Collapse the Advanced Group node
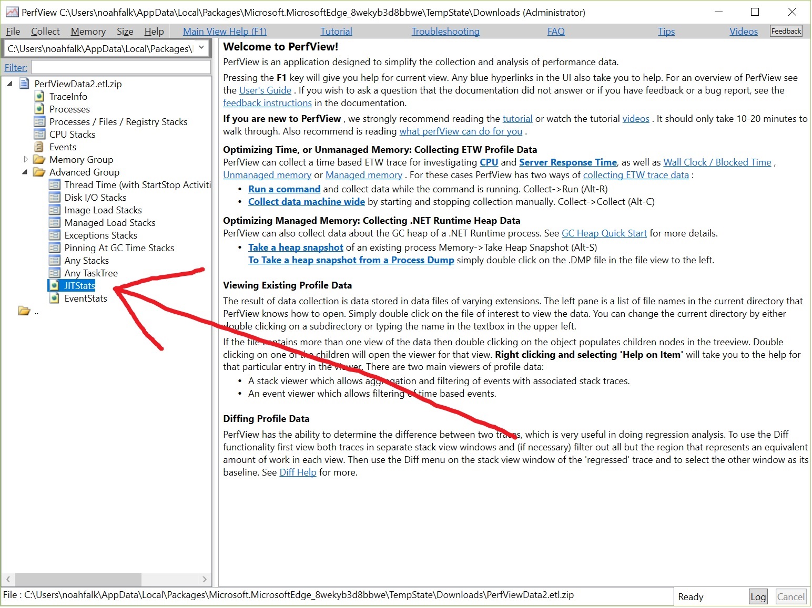Image resolution: width=812 pixels, height=608 pixels. 25,172
